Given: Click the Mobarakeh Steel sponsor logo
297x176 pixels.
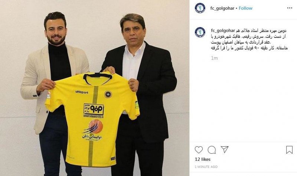Looking at the screenshot, I should pos(94,110).
